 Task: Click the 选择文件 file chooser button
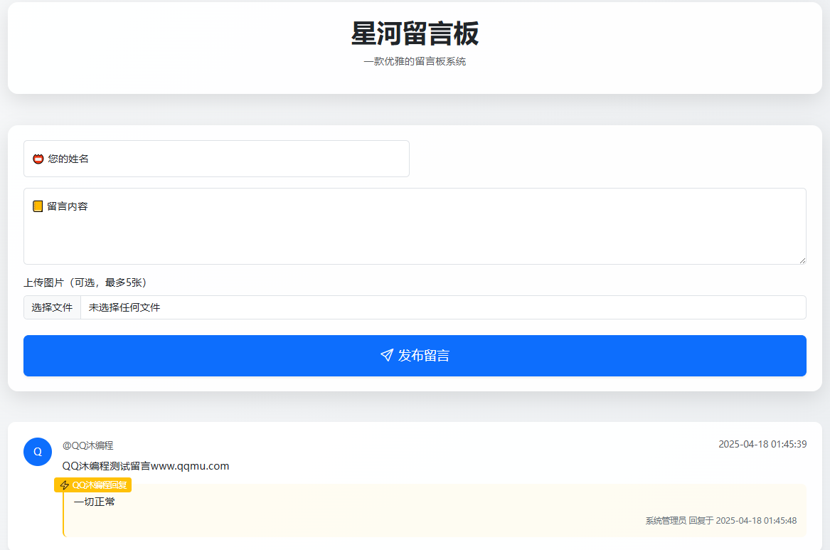point(52,307)
